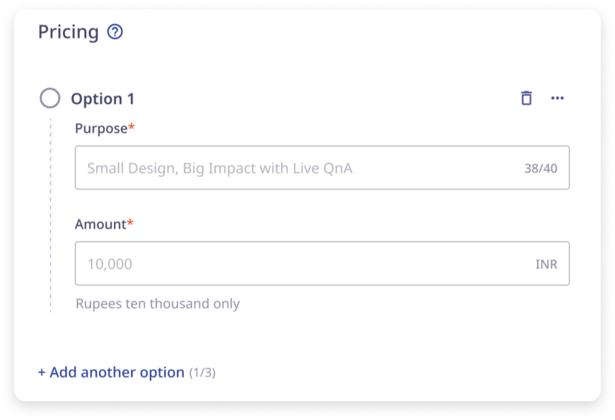Click the plus sign before 'Add another option'
Viewport: 615px width, 420px height.
point(41,373)
